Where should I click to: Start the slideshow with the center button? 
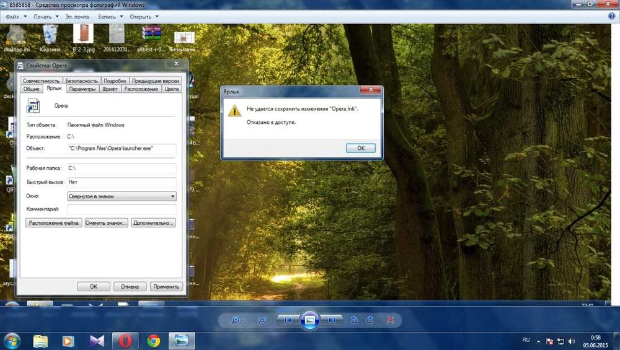click(x=310, y=320)
